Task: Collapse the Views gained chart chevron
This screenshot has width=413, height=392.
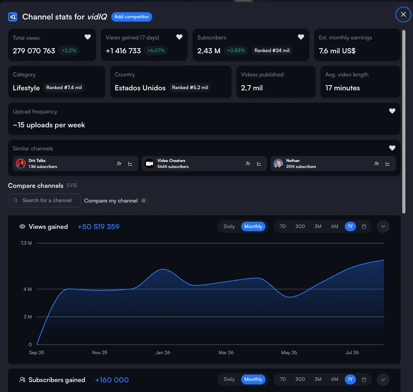Action: [x=383, y=226]
